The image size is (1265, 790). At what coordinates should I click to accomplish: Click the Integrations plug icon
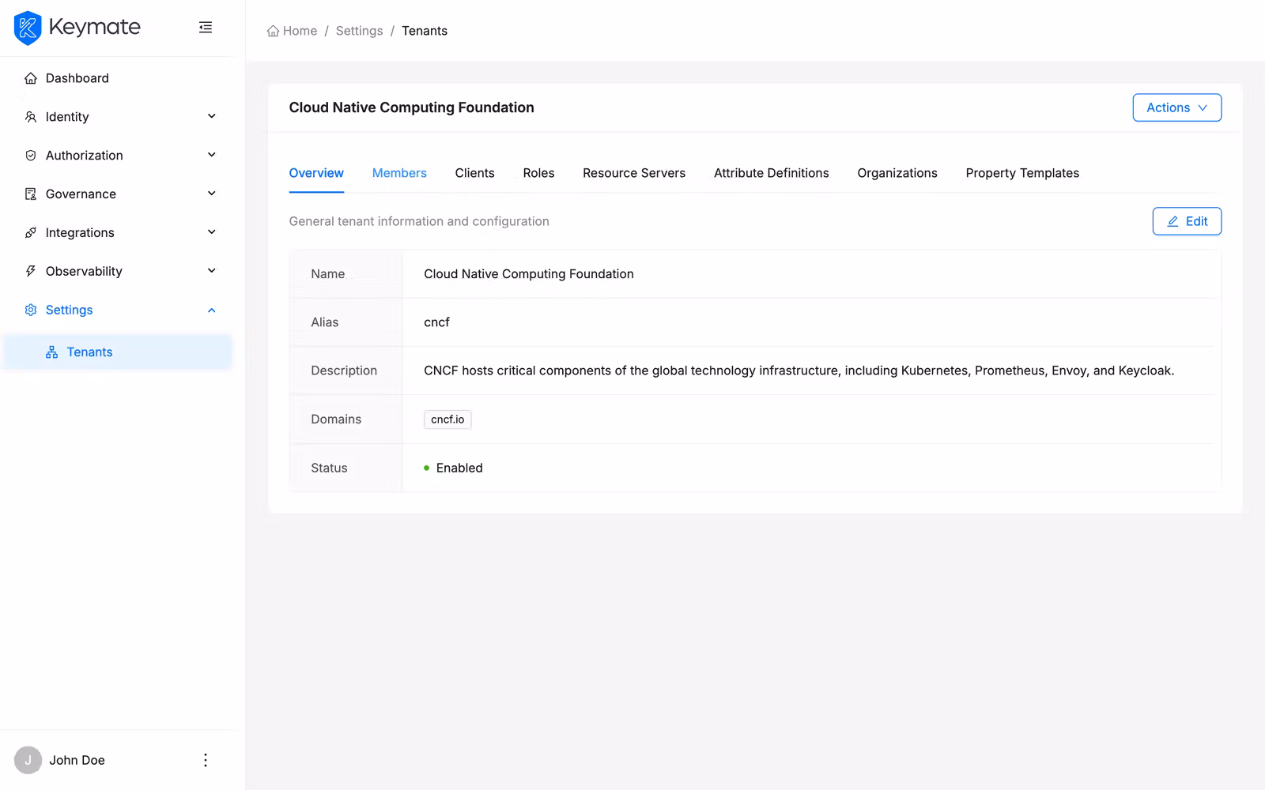(30, 232)
